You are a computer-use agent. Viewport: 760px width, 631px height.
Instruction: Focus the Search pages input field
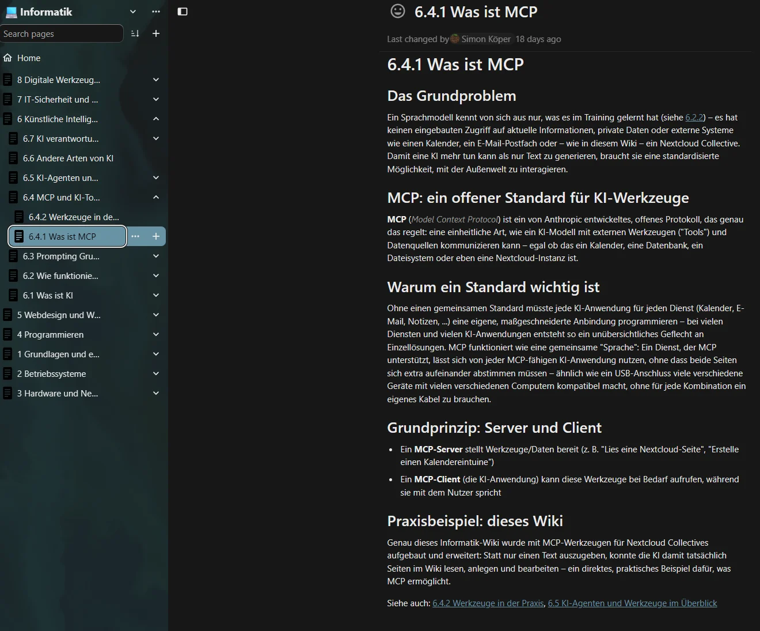pos(62,33)
